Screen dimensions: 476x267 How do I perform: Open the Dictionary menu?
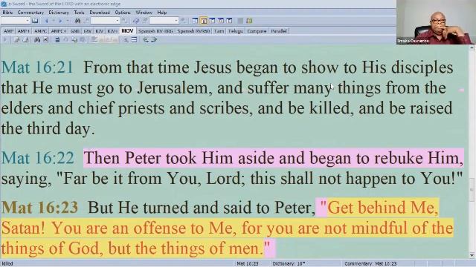tap(59, 13)
